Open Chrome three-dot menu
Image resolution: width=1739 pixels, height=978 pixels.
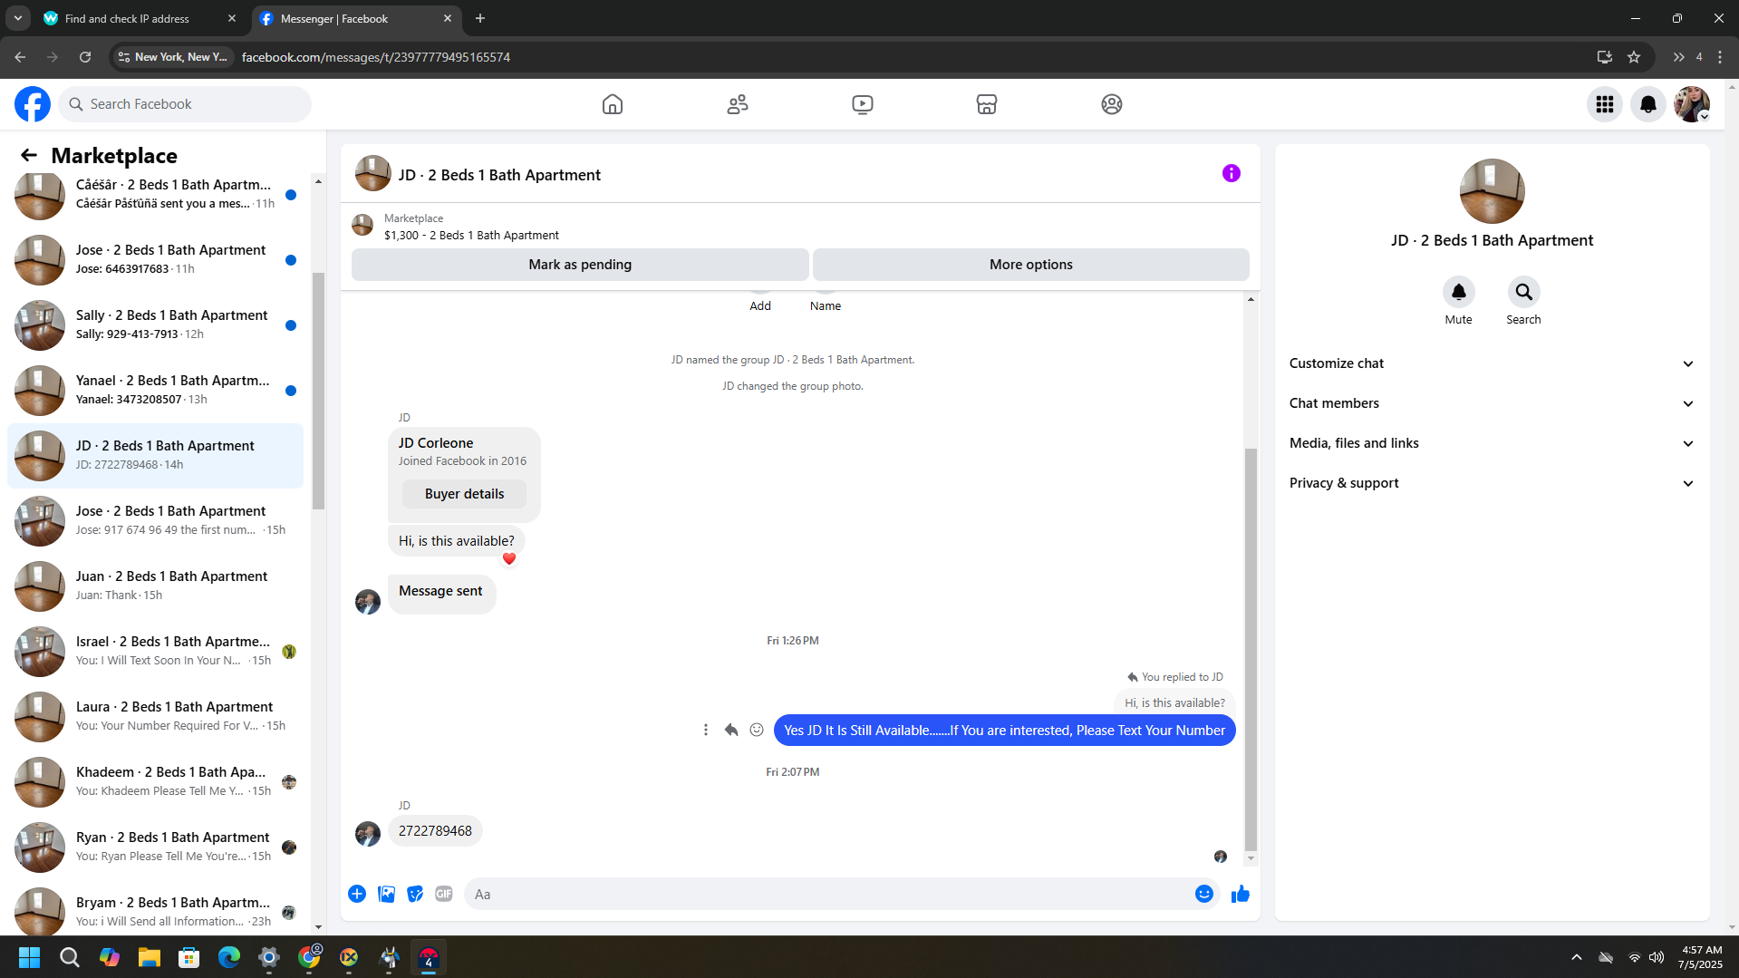(1720, 57)
